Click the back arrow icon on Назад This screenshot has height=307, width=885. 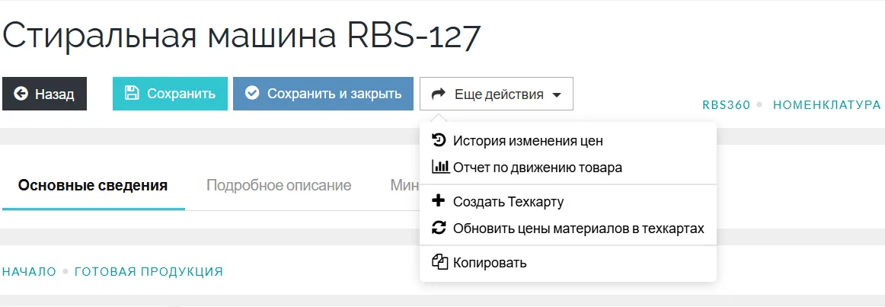coord(21,94)
